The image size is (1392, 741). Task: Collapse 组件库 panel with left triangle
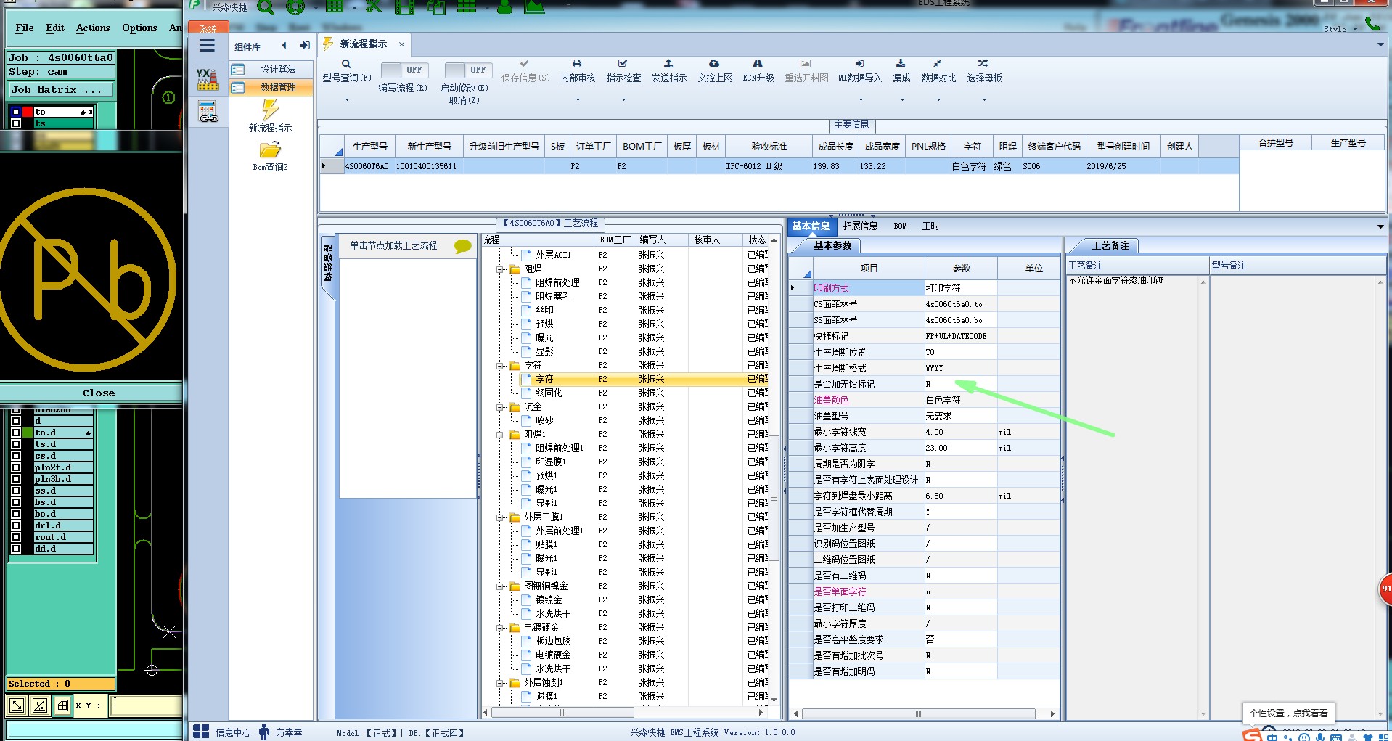(284, 46)
